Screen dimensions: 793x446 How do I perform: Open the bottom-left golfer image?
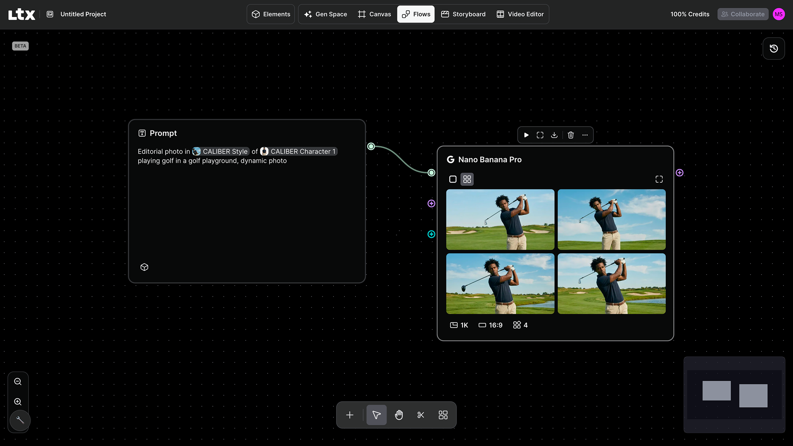pyautogui.click(x=500, y=284)
